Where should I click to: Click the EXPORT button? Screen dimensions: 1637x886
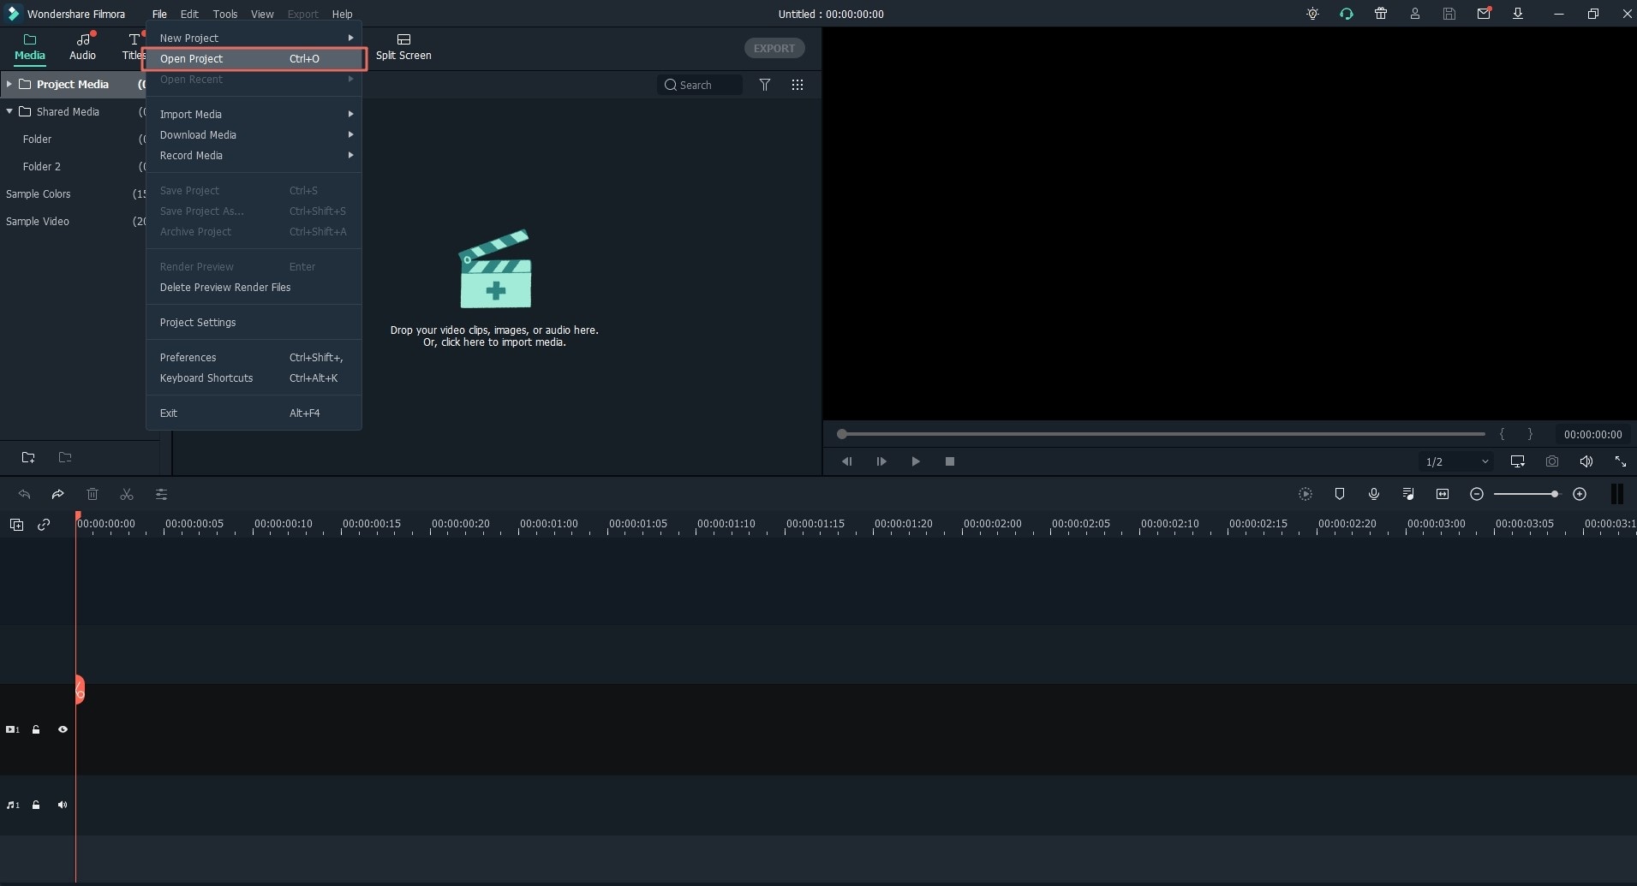(774, 48)
